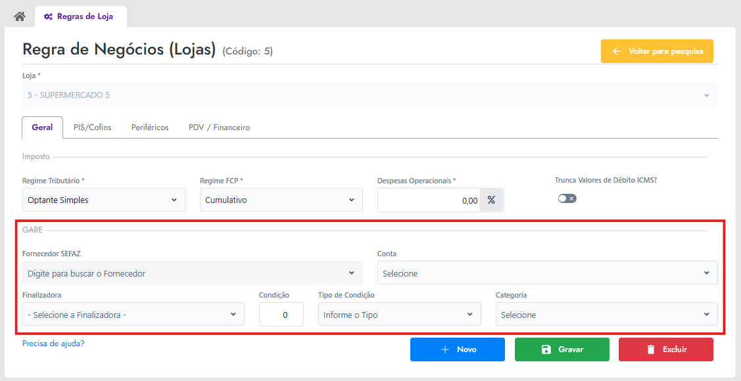Toggle Trunca Valores de Débito ICMS switch
Screen dimensions: 741x381
pyautogui.click(x=567, y=198)
